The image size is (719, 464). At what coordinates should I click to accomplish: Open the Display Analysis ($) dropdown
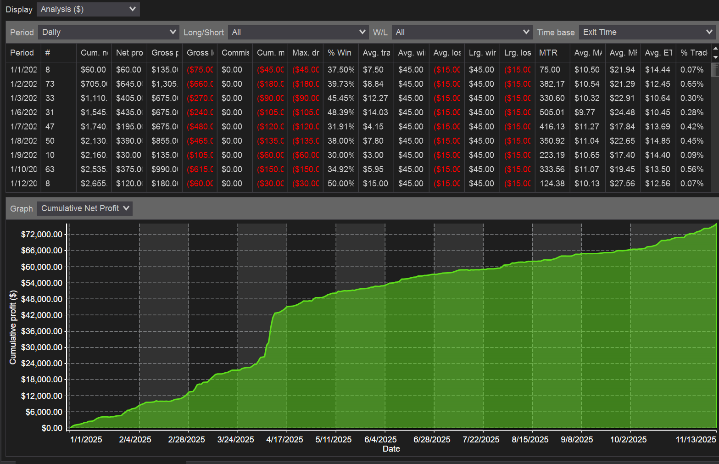(88, 9)
